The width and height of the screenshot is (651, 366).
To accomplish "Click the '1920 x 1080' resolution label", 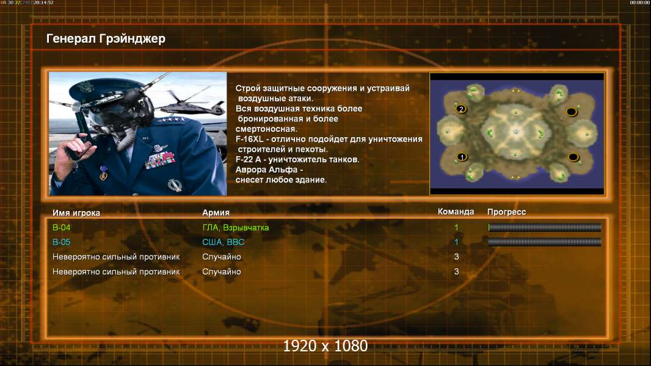I will click(x=325, y=346).
